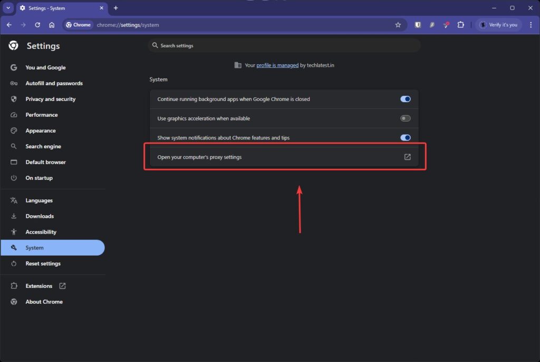Viewport: 540px width, 362px height.
Task: Close the Settings - System tab
Action: 102,8
